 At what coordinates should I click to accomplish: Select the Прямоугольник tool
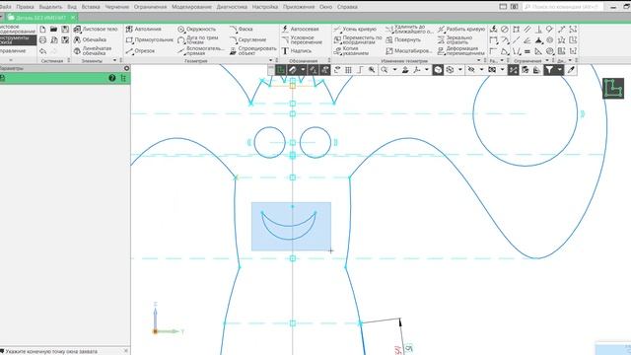(x=149, y=39)
